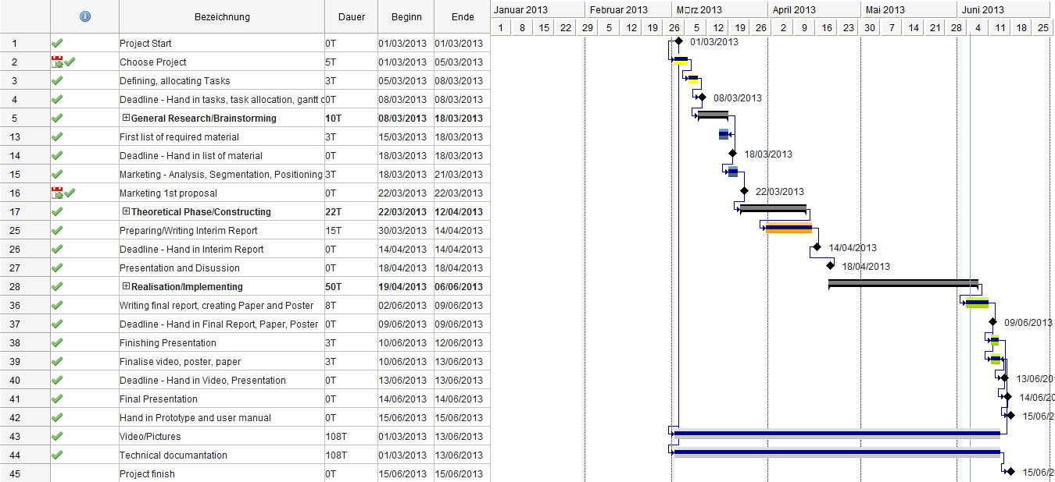Click the calendar note icon in row 16
This screenshot has height=482, width=1055.
pyautogui.click(x=56, y=193)
